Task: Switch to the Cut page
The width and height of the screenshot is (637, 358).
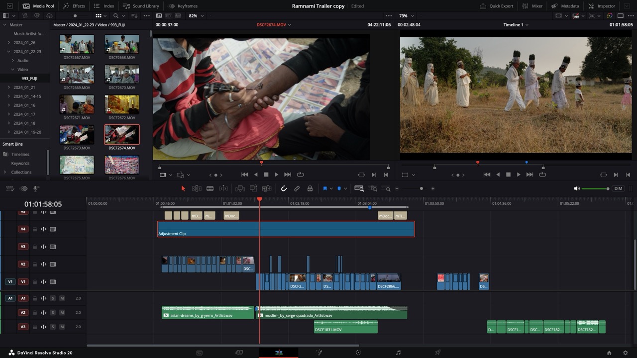Action: pyautogui.click(x=238, y=352)
